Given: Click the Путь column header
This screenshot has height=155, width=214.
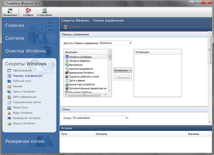Looking at the screenshot, I should pos(77,134).
